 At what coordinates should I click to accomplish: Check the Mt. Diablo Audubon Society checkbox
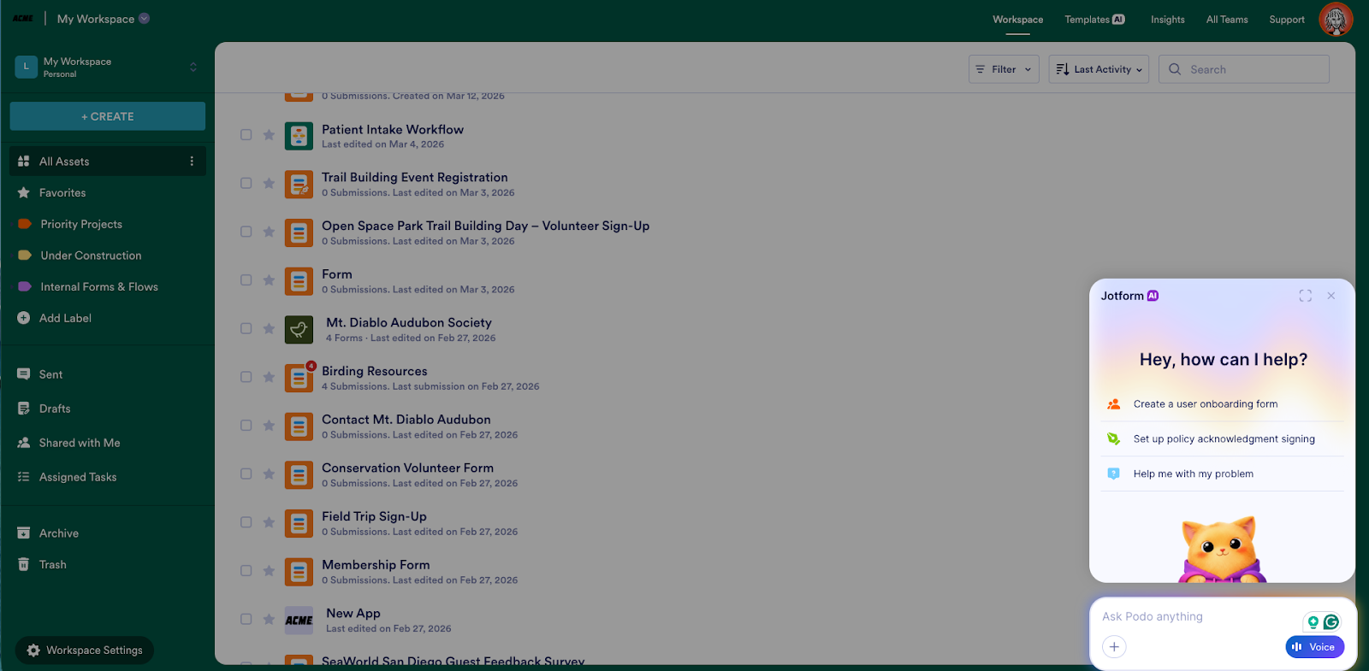tap(246, 329)
